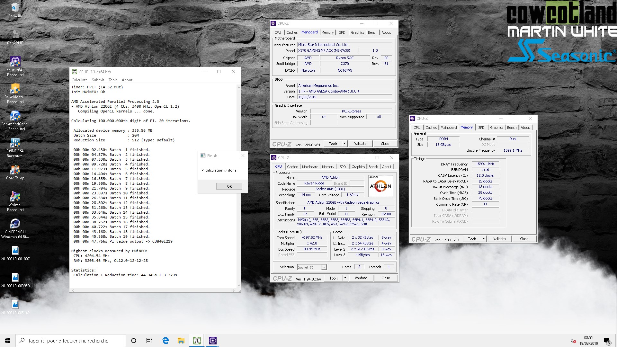This screenshot has width=617, height=347.
Task: Click OK in the Finish dialog
Action: click(x=229, y=186)
